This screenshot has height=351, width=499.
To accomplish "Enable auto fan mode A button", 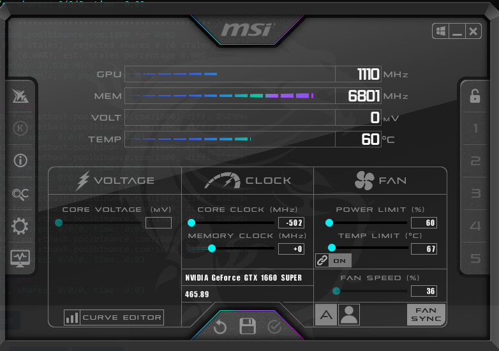I will pyautogui.click(x=326, y=315).
